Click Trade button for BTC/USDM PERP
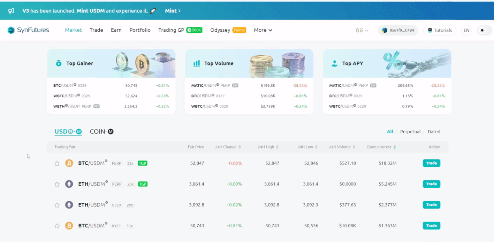Image resolution: width=494 pixels, height=242 pixels. (431, 163)
